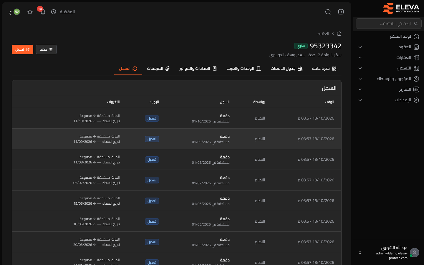Viewport: 424px width, 265px height.
Task: Open the recent history clock icon
Action: point(54,12)
